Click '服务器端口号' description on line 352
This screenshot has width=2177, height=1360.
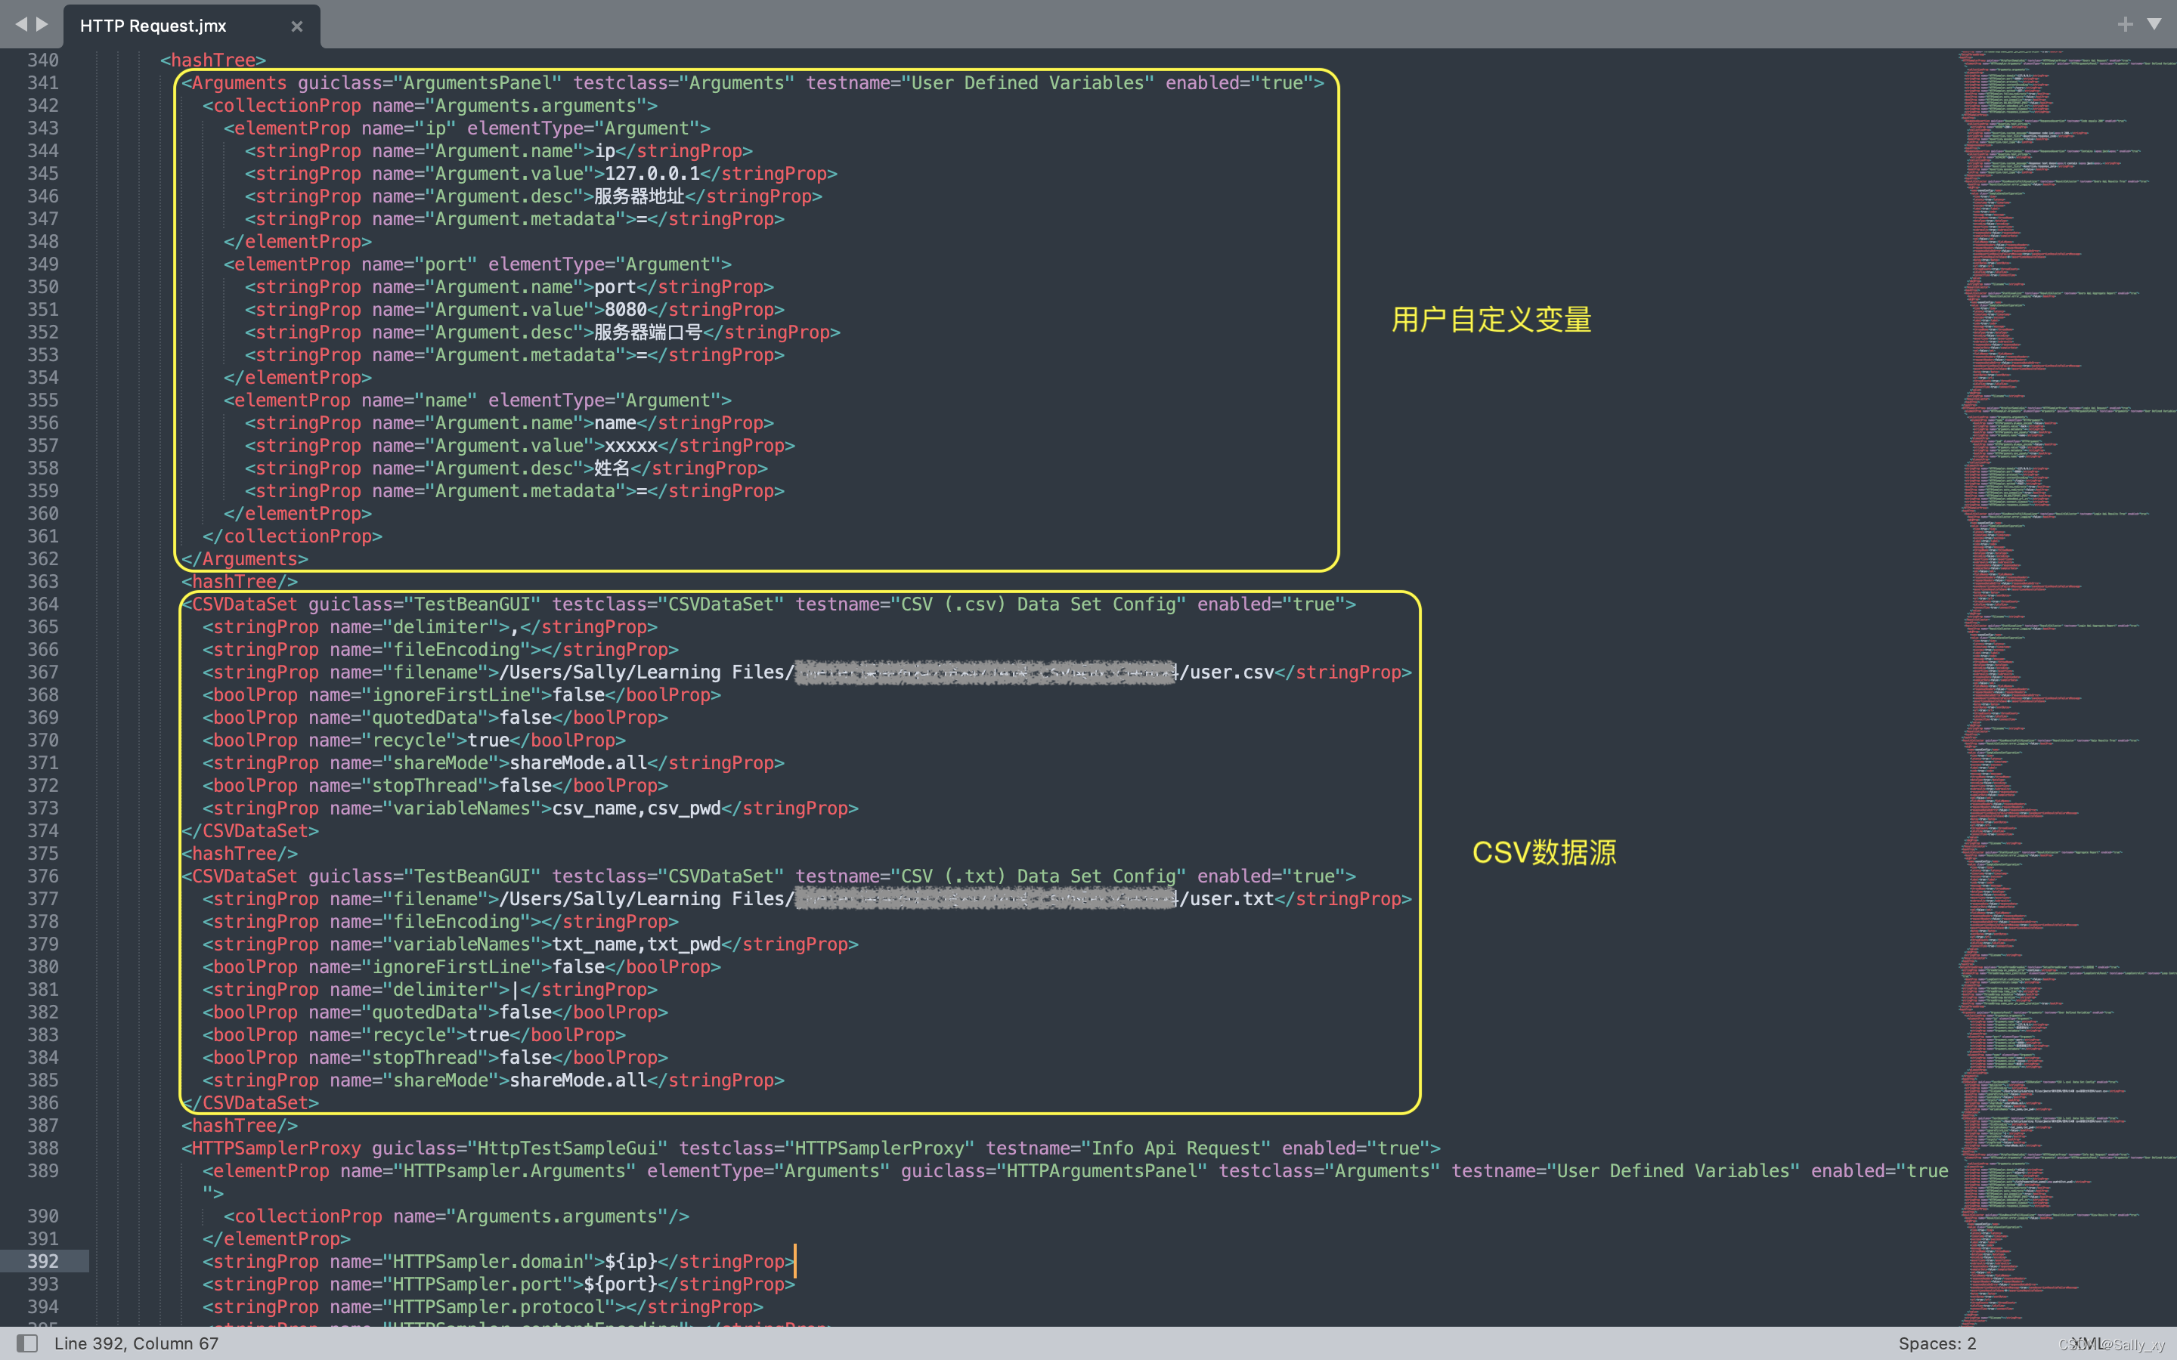point(649,332)
